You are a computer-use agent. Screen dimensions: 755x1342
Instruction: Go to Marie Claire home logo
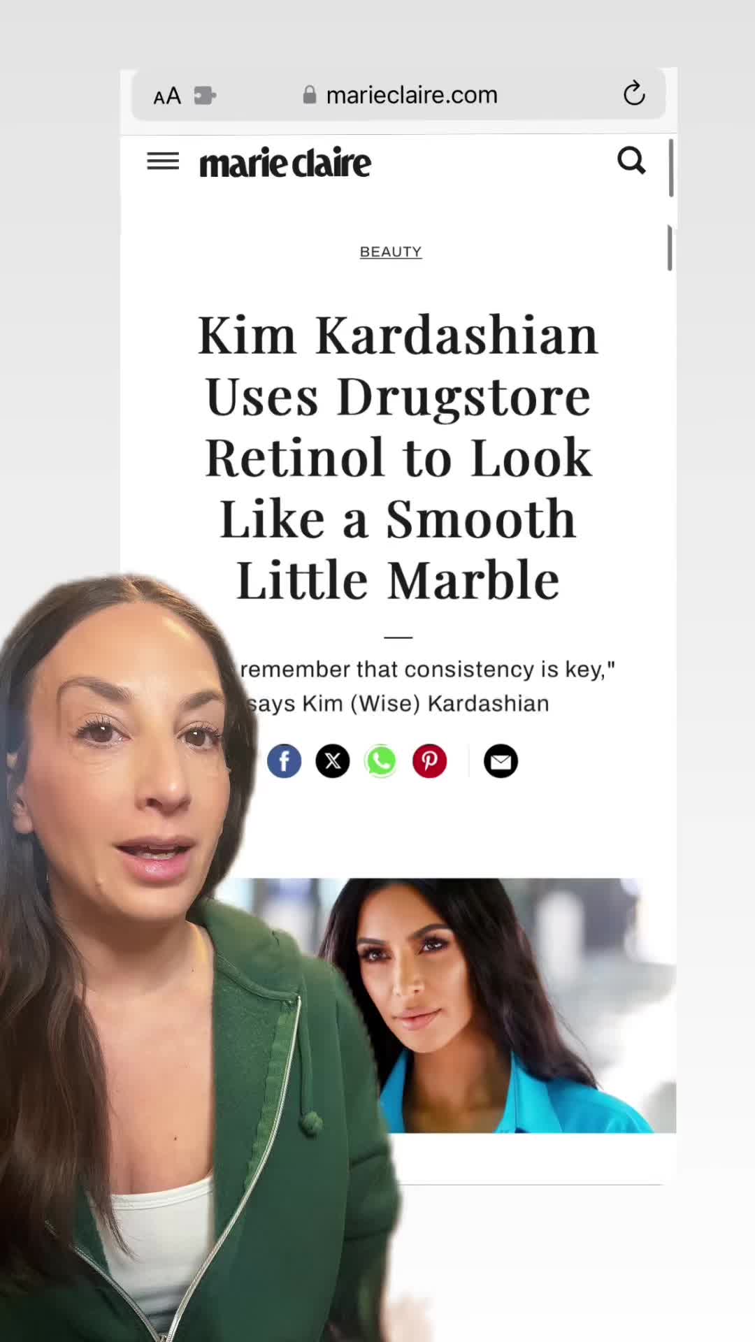click(285, 163)
